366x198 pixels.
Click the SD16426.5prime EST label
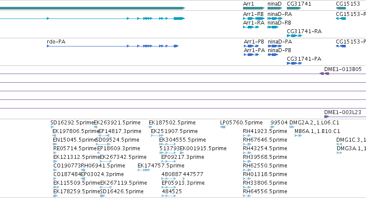pos(122,192)
